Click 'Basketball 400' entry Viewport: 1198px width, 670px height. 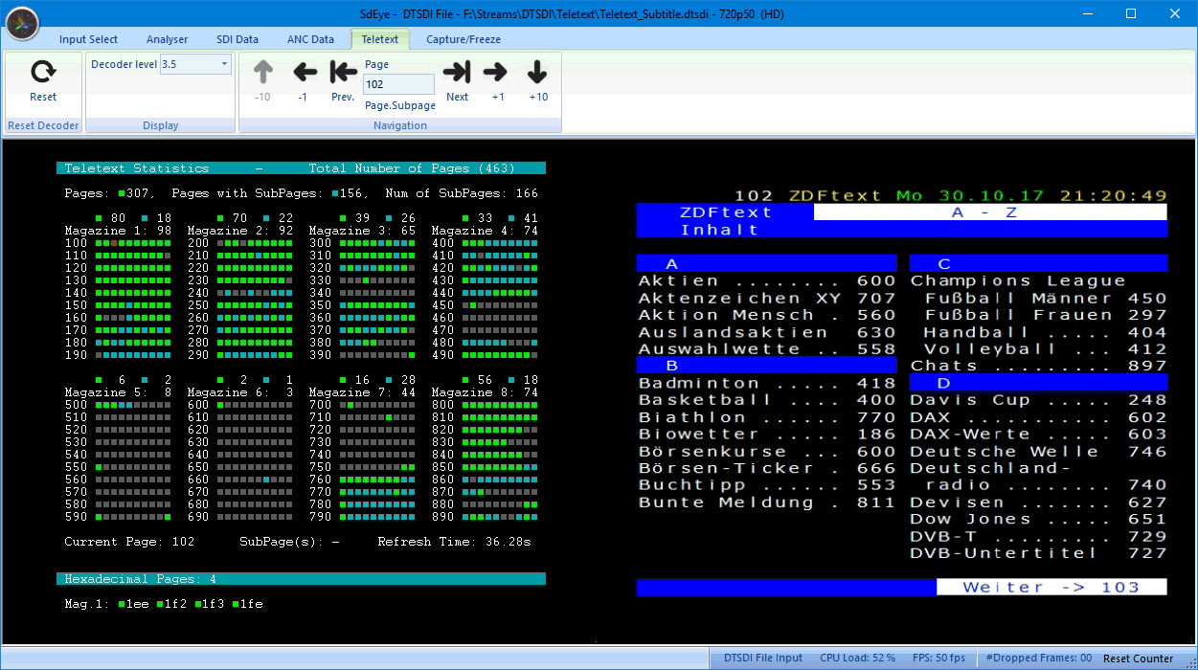(767, 400)
